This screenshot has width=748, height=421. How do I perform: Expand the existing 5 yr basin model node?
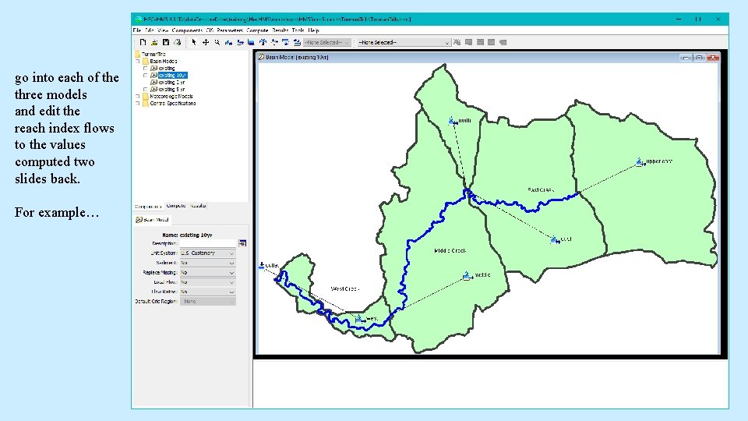146,89
